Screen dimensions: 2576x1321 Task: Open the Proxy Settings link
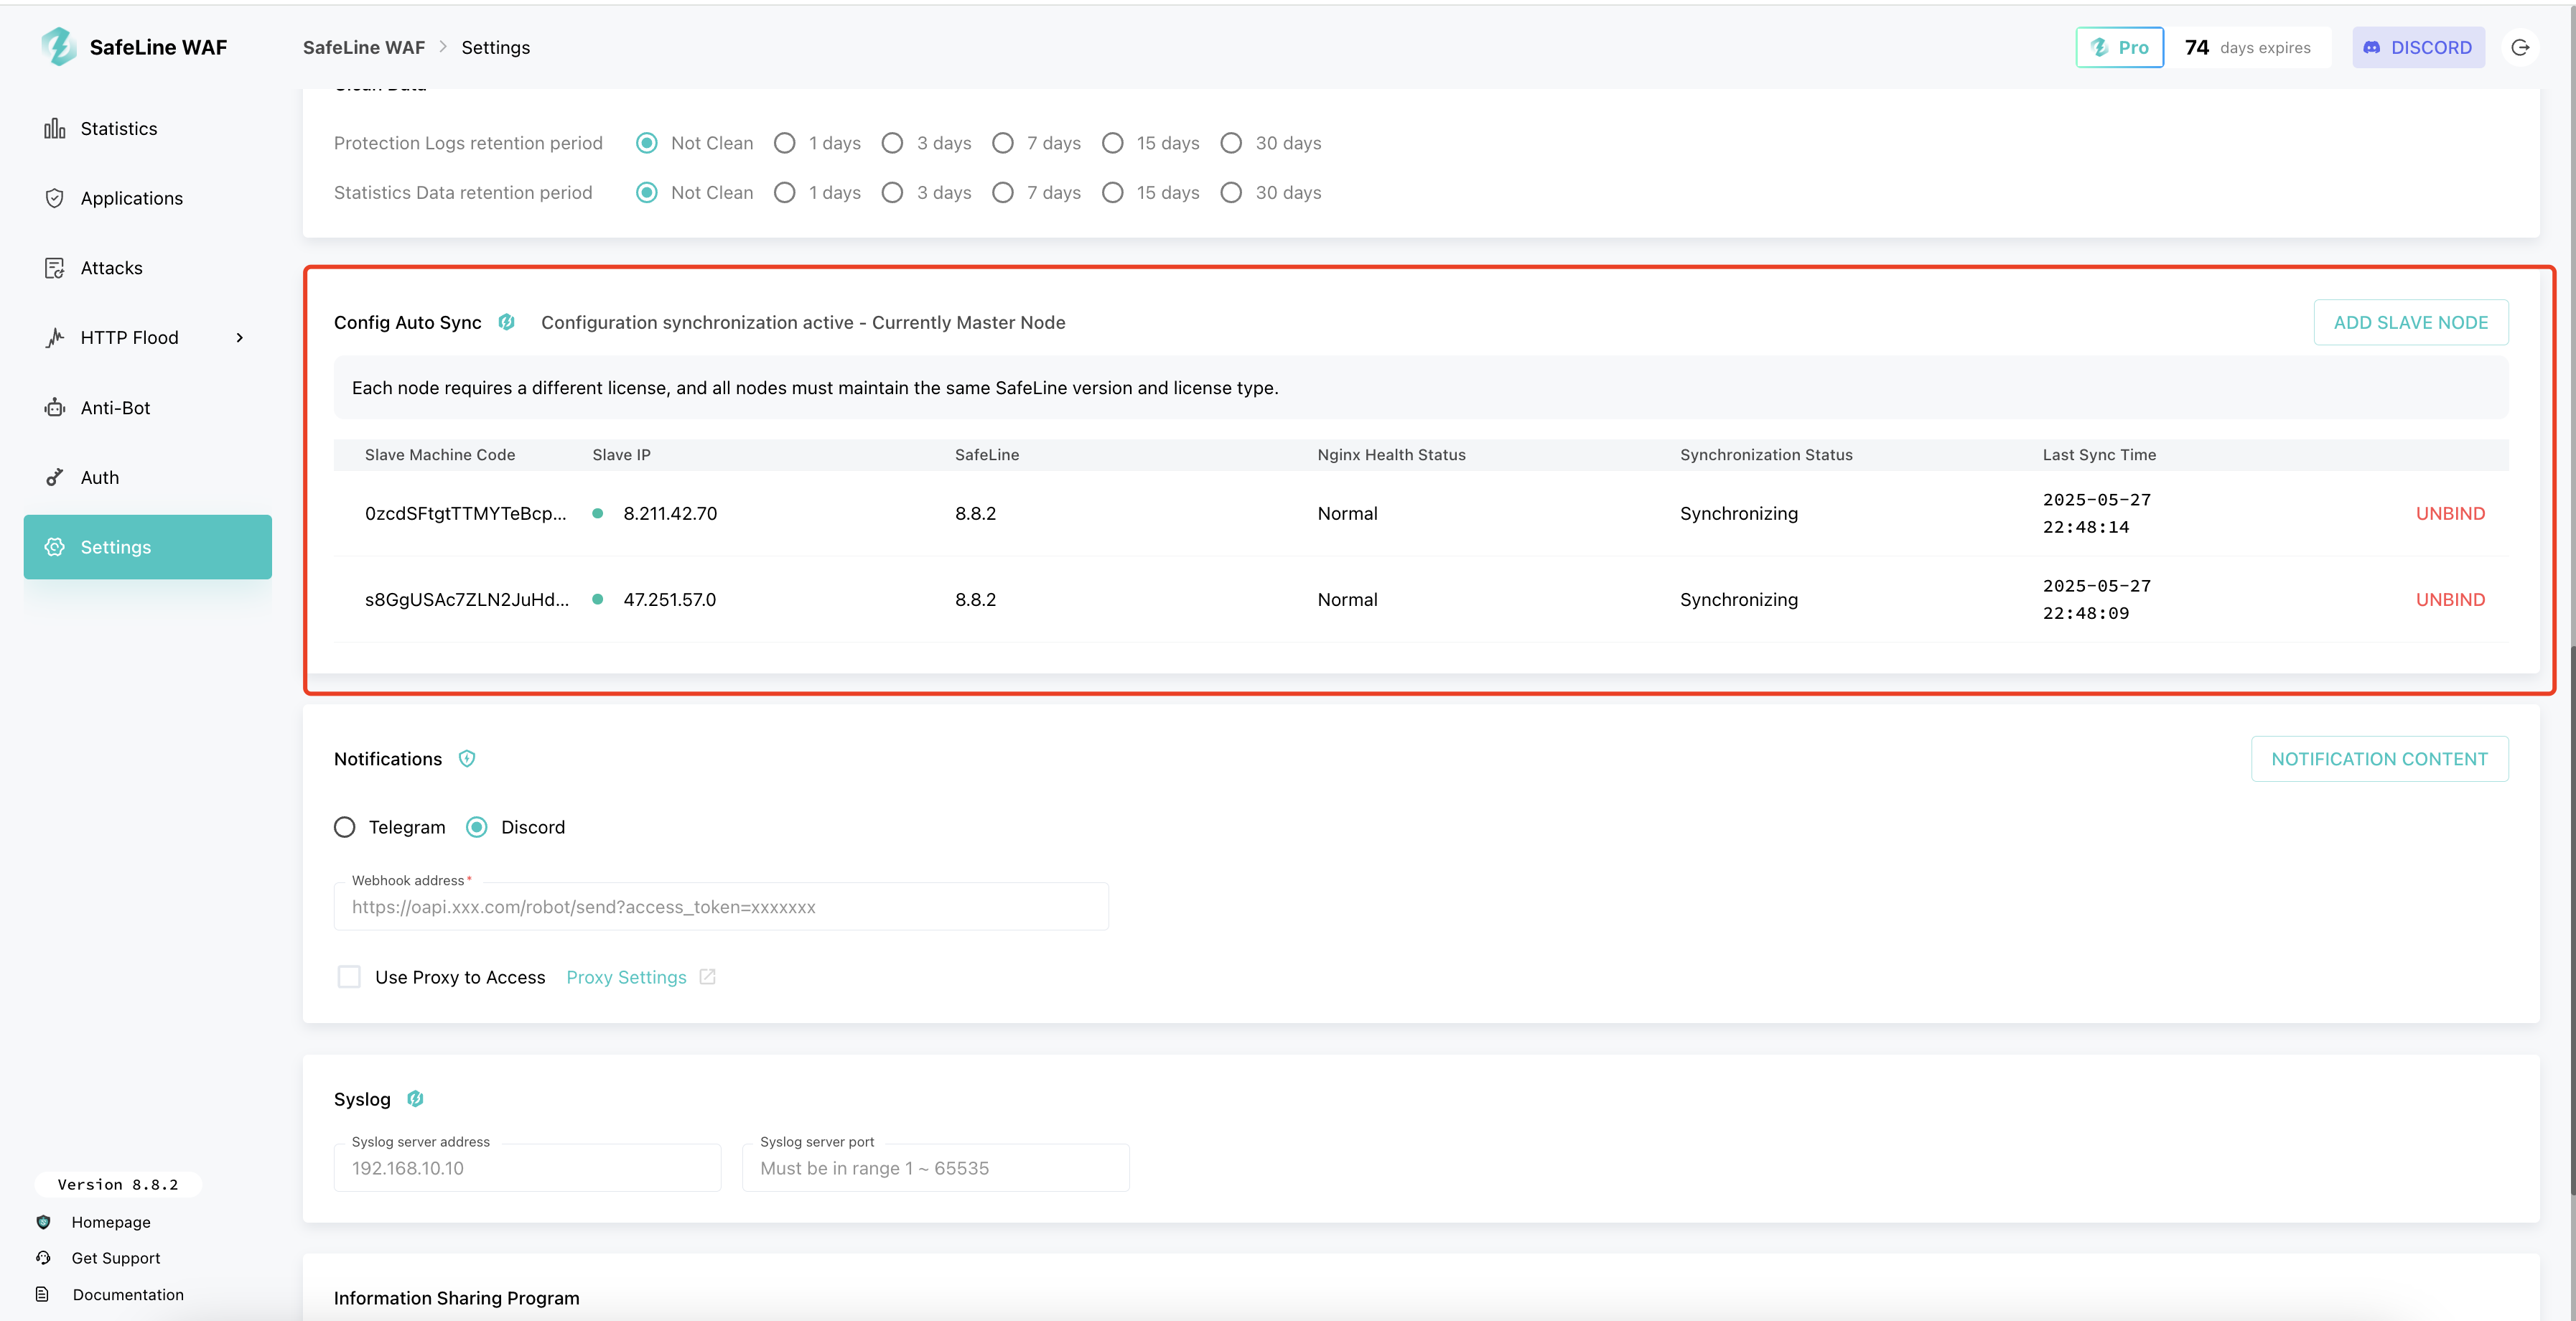(x=626, y=977)
